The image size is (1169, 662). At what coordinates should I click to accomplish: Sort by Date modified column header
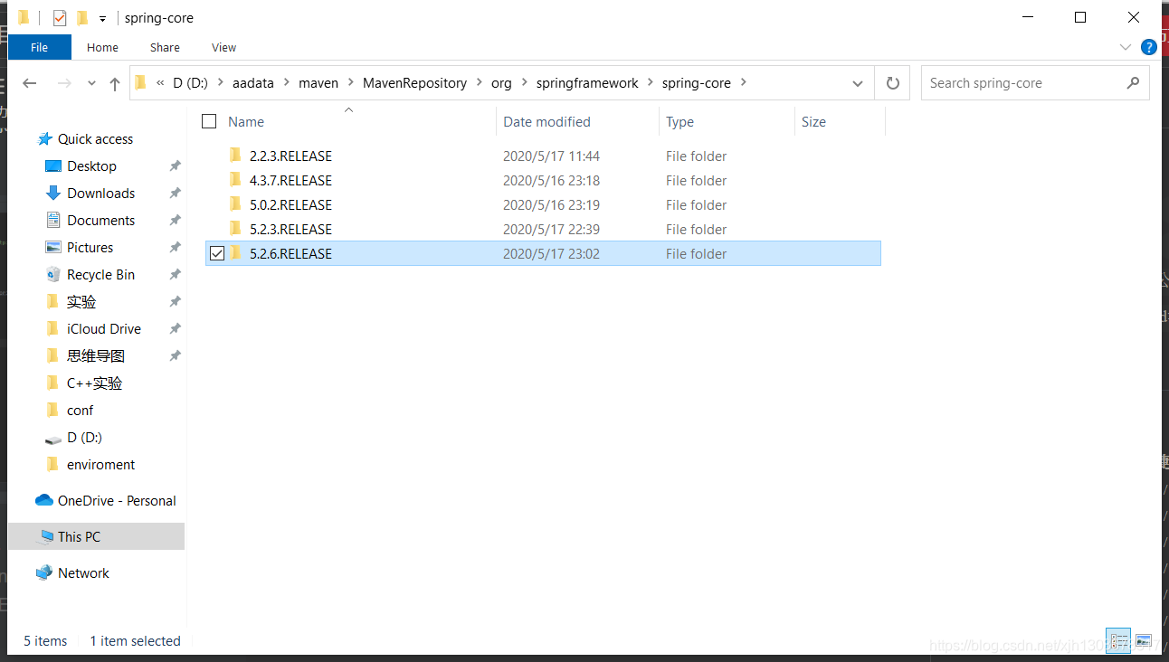pos(546,122)
